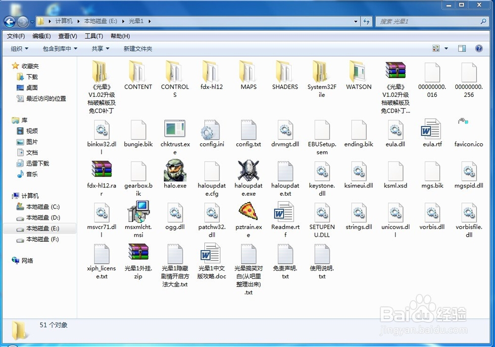Screen dimensions: 495x347
Task: Select the WATSON folder
Action: pyautogui.click(x=358, y=71)
